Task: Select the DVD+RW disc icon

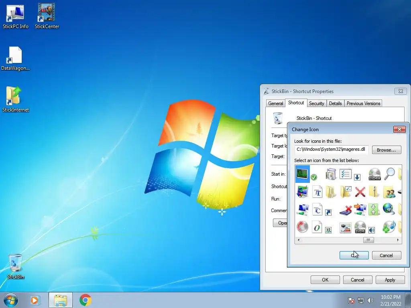Action: 374,174
